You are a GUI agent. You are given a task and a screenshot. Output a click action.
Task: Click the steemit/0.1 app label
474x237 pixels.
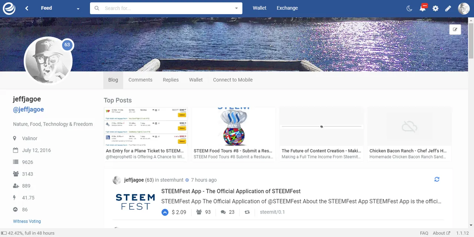click(x=272, y=212)
